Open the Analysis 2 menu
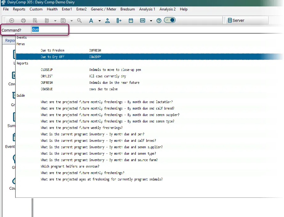The width and height of the screenshot is (284, 217). [168, 9]
